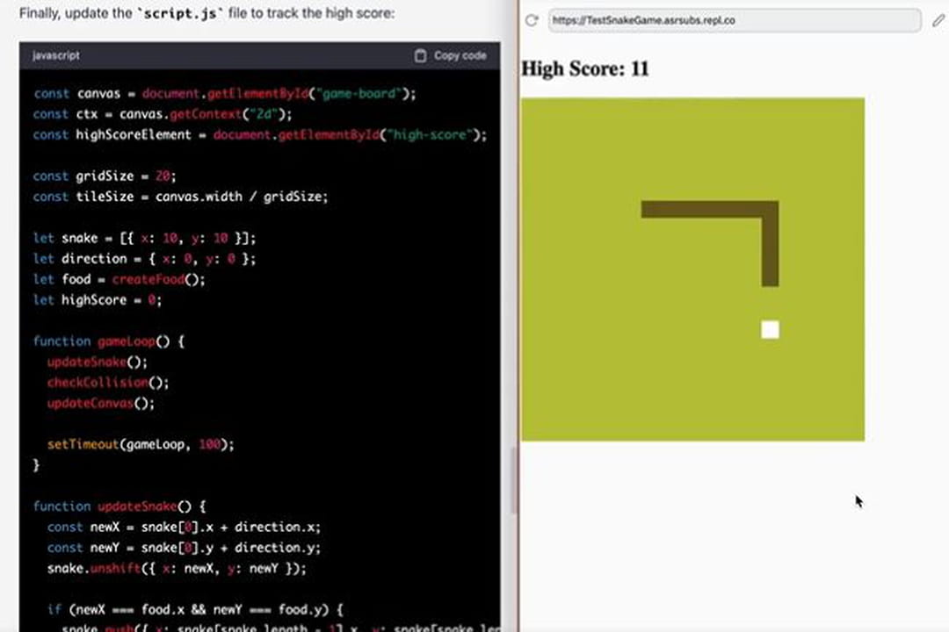
Task: Click the browser reload icon
Action: (531, 20)
